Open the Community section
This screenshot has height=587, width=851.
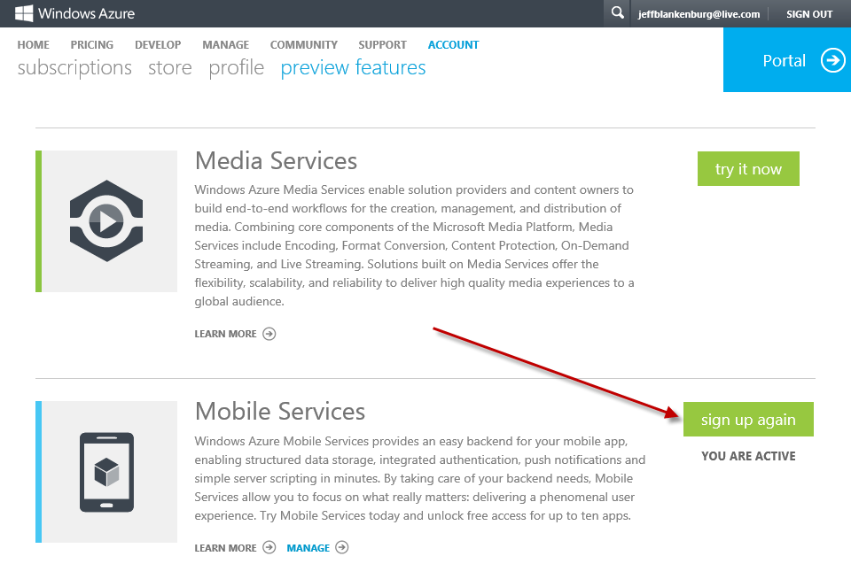(x=303, y=44)
